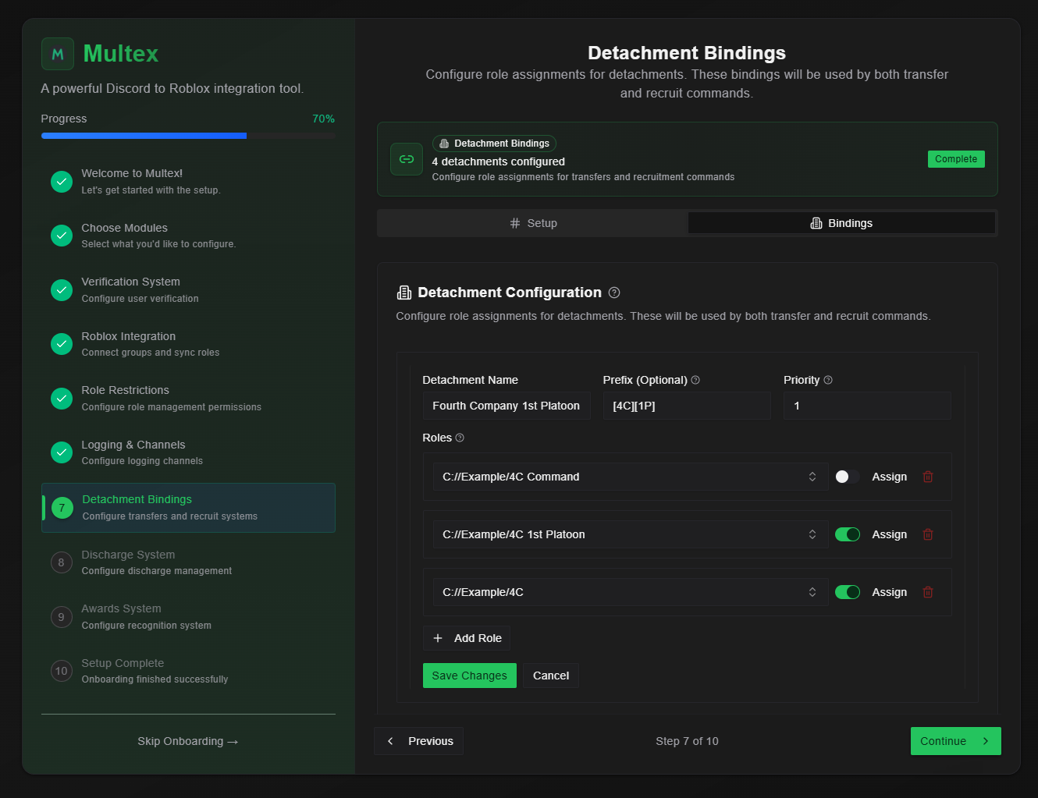Disable Assign toggle for 4C 1st Platoon
1038x798 pixels.
point(848,534)
